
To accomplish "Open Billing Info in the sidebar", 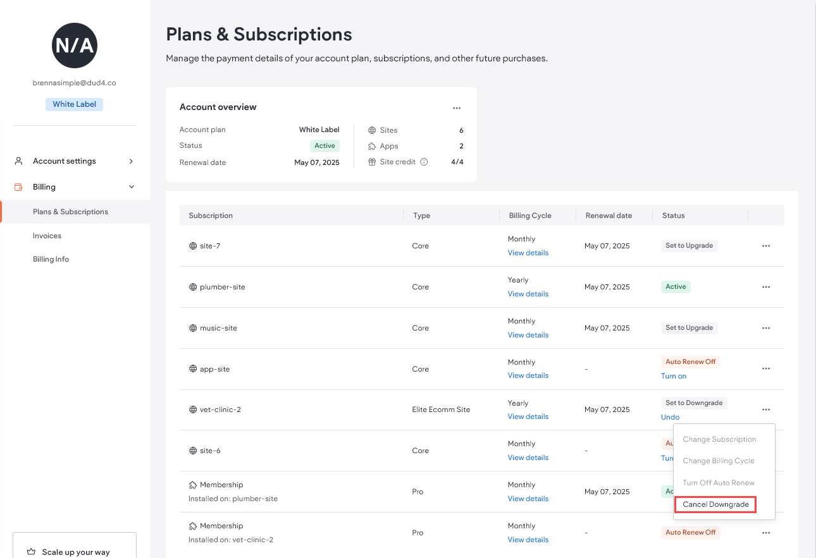I will [x=51, y=258].
